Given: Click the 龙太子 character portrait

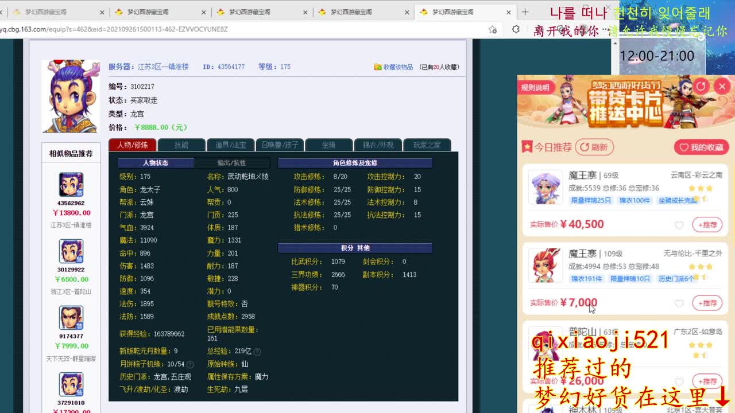Looking at the screenshot, I should point(71,96).
